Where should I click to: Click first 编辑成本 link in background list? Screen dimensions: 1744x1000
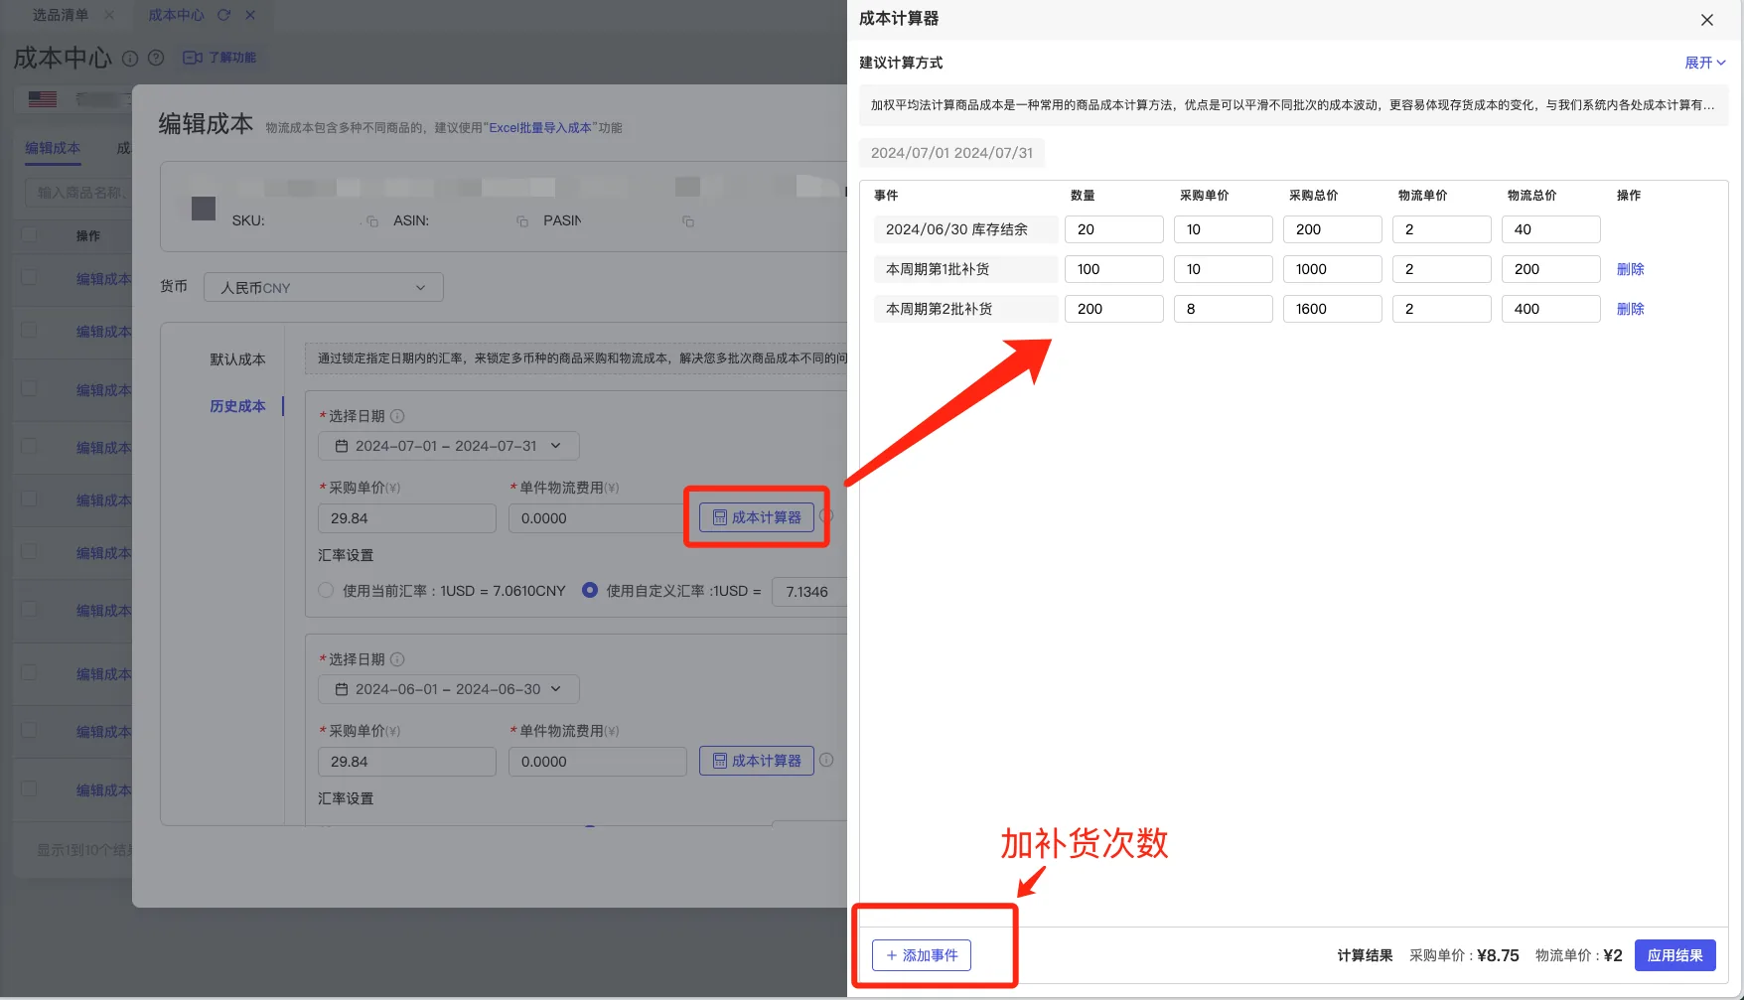(103, 279)
